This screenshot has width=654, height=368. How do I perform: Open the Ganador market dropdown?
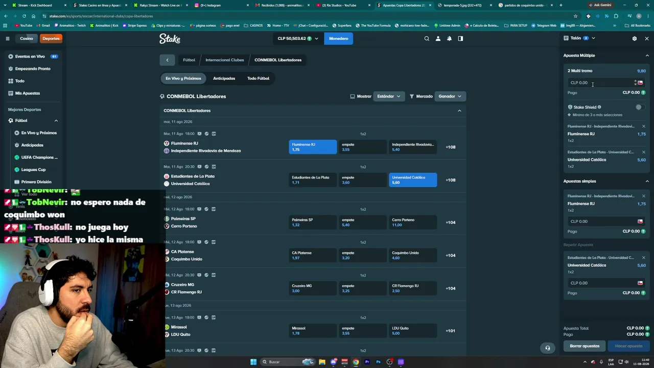pyautogui.click(x=450, y=96)
